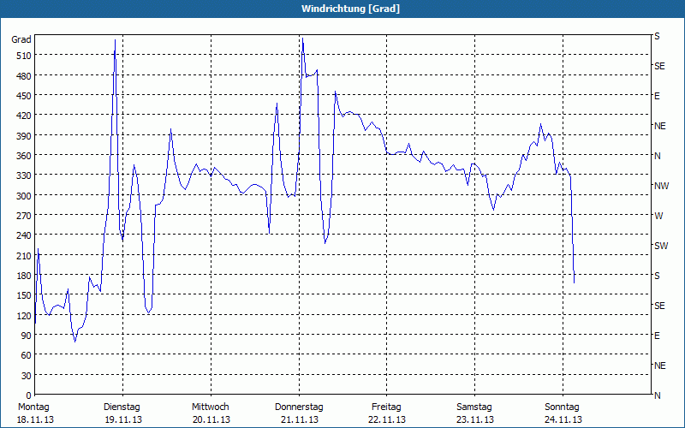Select the 90 value on the y-axis
Image resolution: width=685 pixels, height=428 pixels.
27,336
